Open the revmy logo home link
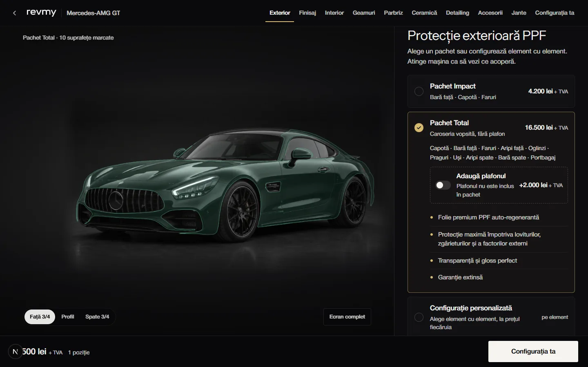This screenshot has height=367, width=588. pos(41,13)
